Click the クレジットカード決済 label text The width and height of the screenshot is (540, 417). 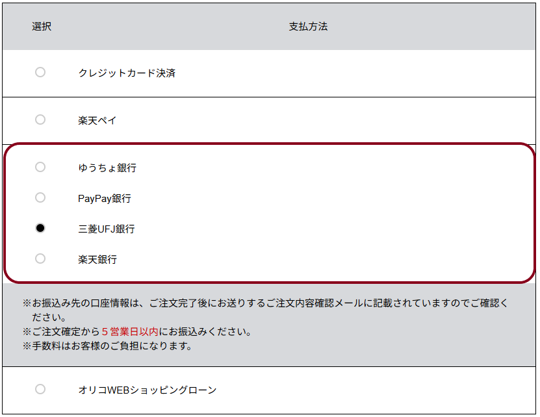coord(127,73)
